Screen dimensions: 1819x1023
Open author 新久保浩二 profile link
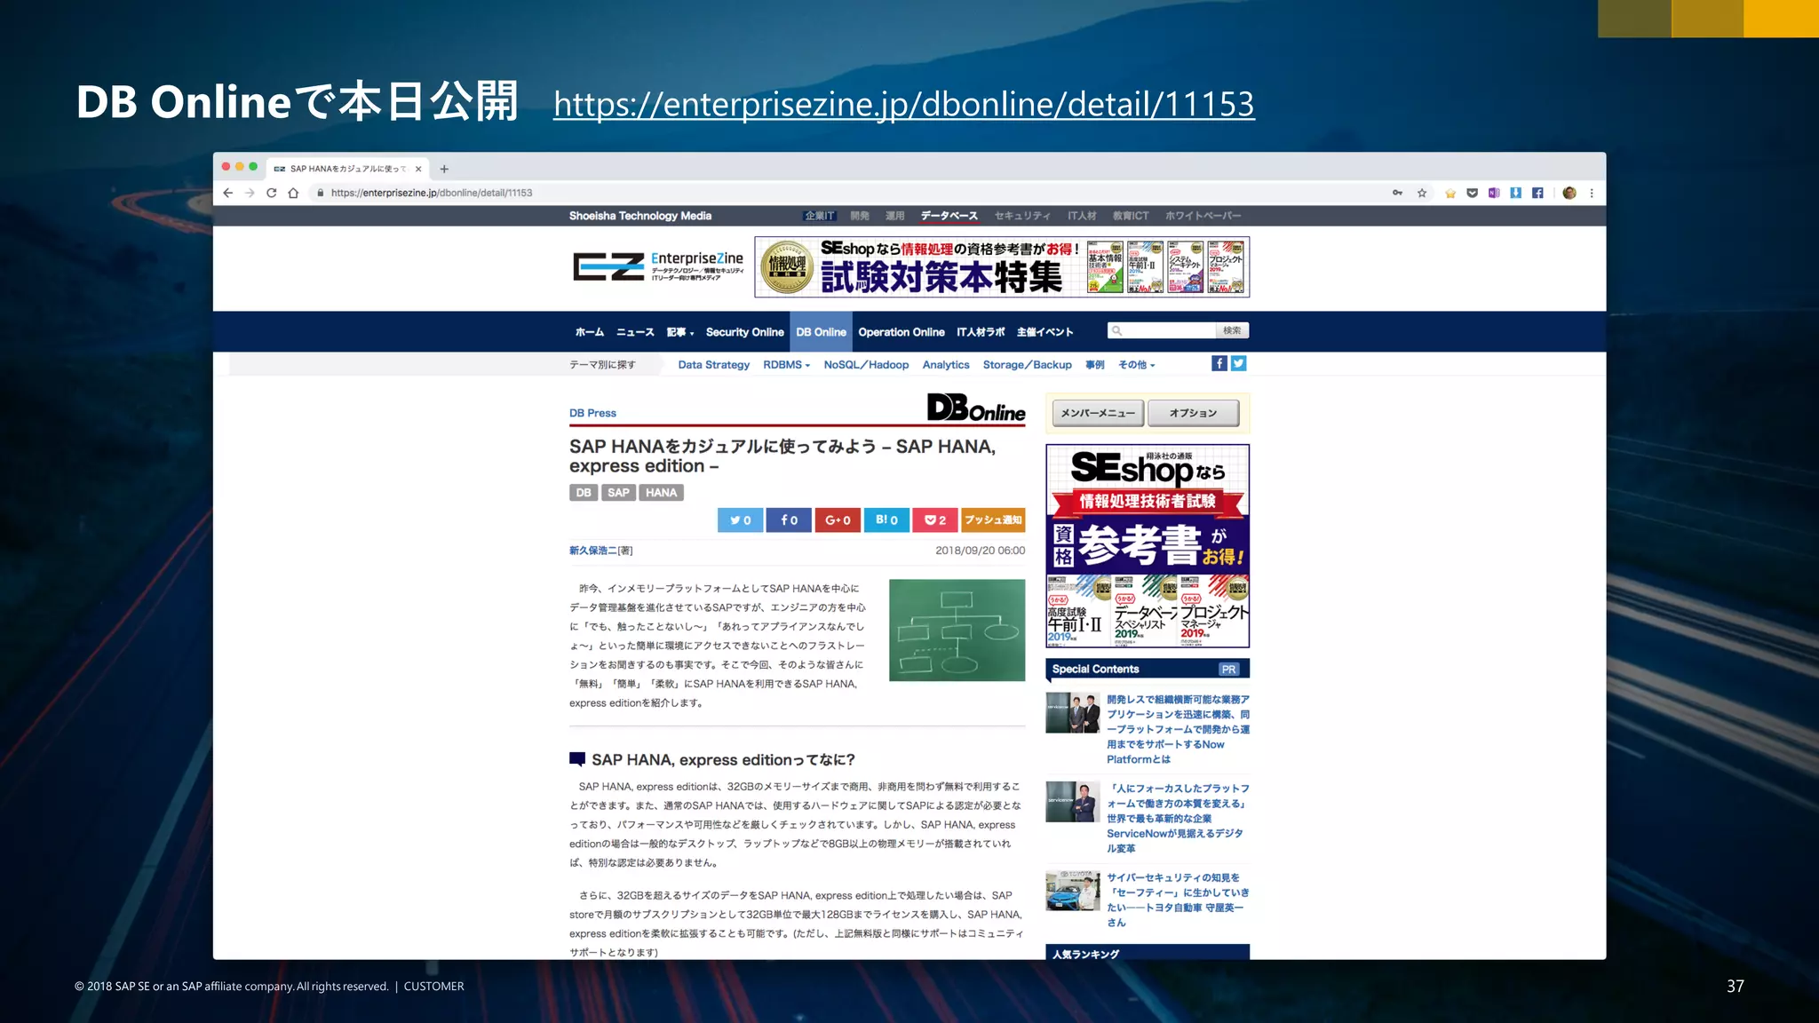[593, 551]
